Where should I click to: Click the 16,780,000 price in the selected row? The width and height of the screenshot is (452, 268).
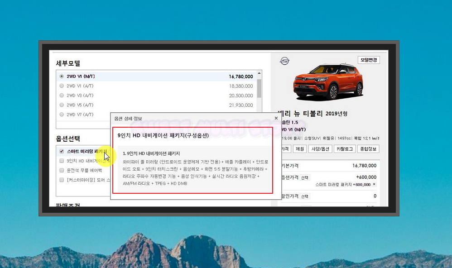(x=241, y=77)
